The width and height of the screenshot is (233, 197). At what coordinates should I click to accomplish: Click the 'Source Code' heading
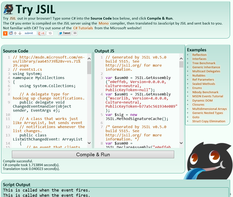coord(16,51)
